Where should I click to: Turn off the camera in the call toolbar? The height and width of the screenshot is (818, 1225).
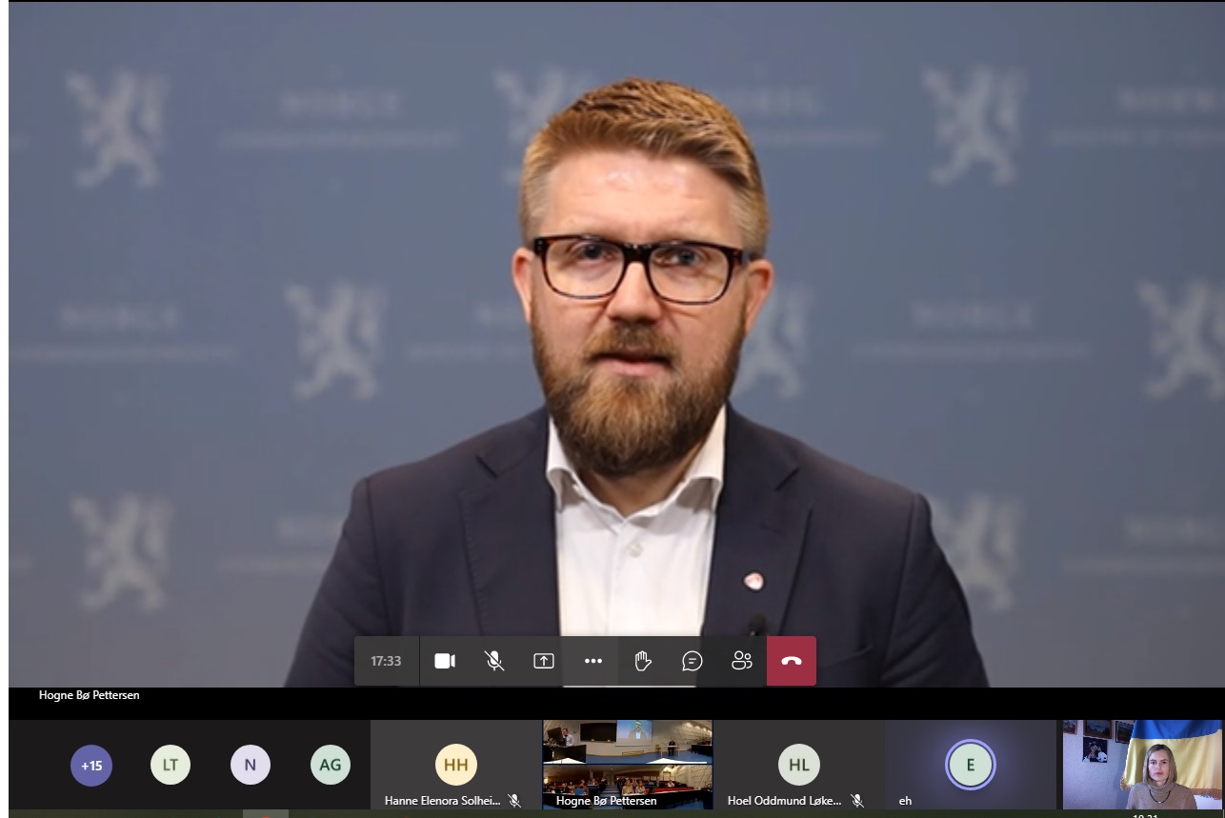tap(445, 661)
